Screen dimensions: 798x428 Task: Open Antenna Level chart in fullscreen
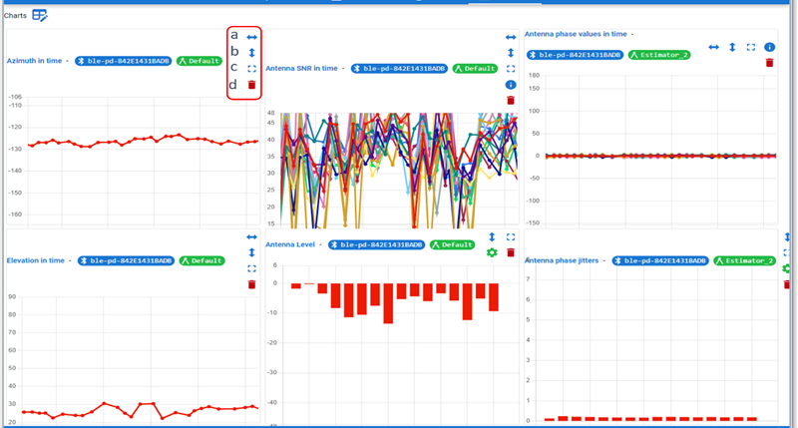511,237
